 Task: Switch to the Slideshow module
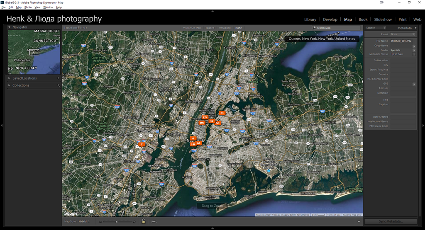click(x=383, y=19)
